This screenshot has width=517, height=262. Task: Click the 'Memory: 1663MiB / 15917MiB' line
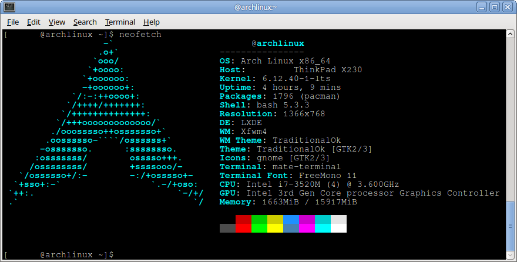[288, 202]
